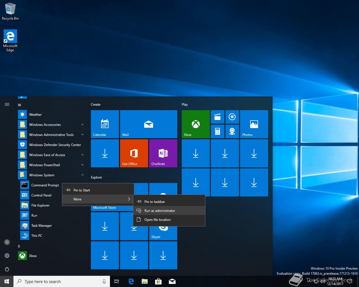
Task: Open the Groove Music small tile
Action: coord(232,117)
